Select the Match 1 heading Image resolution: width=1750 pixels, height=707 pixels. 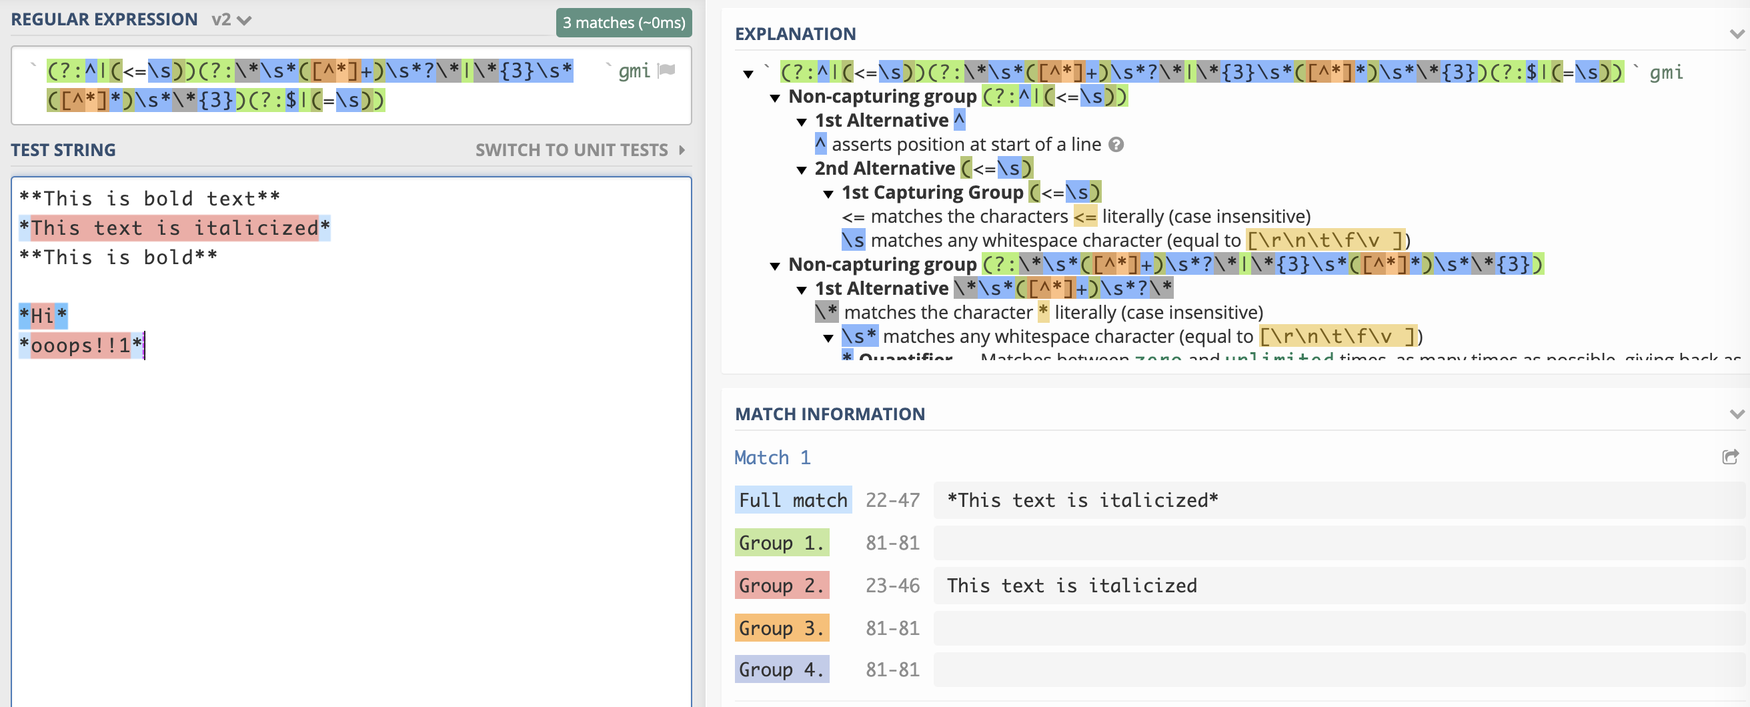pyautogui.click(x=772, y=458)
